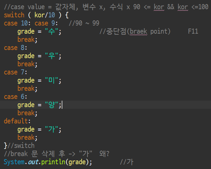The image size is (211, 169).
Task: Click the 'case 6:' label
Action: [15, 97]
